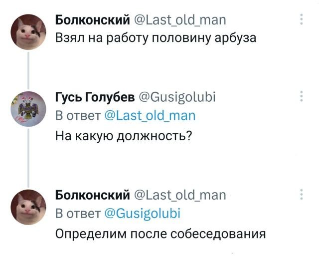Viewport: 319px width, 280px height.
Task: Click the Болконский name in the third tweet
Action: pyautogui.click(x=92, y=195)
